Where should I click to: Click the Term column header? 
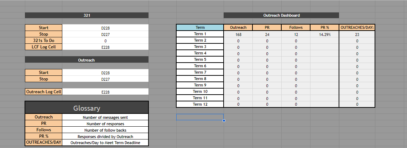(x=200, y=27)
